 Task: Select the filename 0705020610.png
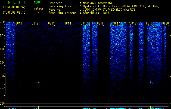pos(14,7)
